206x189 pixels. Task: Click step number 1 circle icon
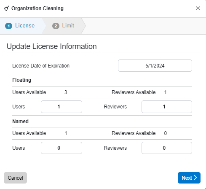tap(8, 26)
